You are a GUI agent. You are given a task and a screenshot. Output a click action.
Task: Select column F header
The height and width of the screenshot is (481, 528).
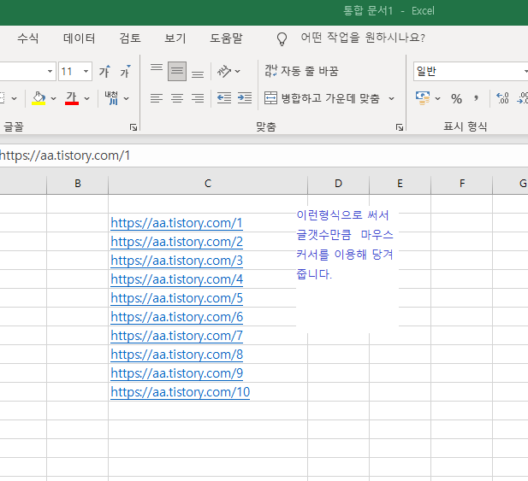[461, 184]
